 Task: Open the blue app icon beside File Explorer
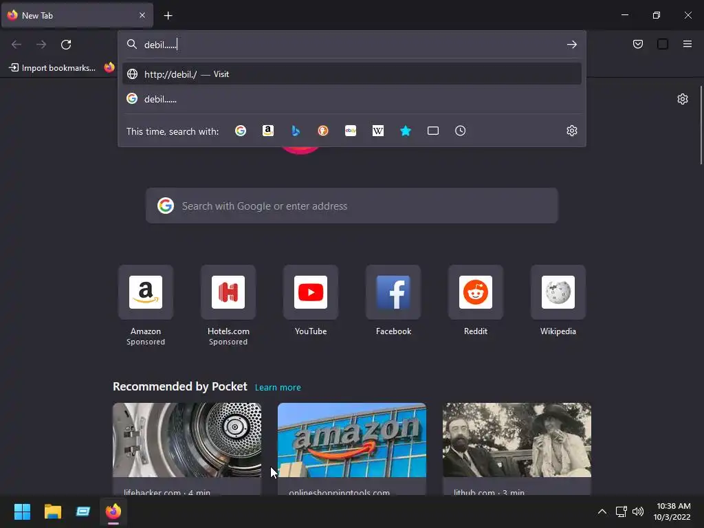(83, 511)
